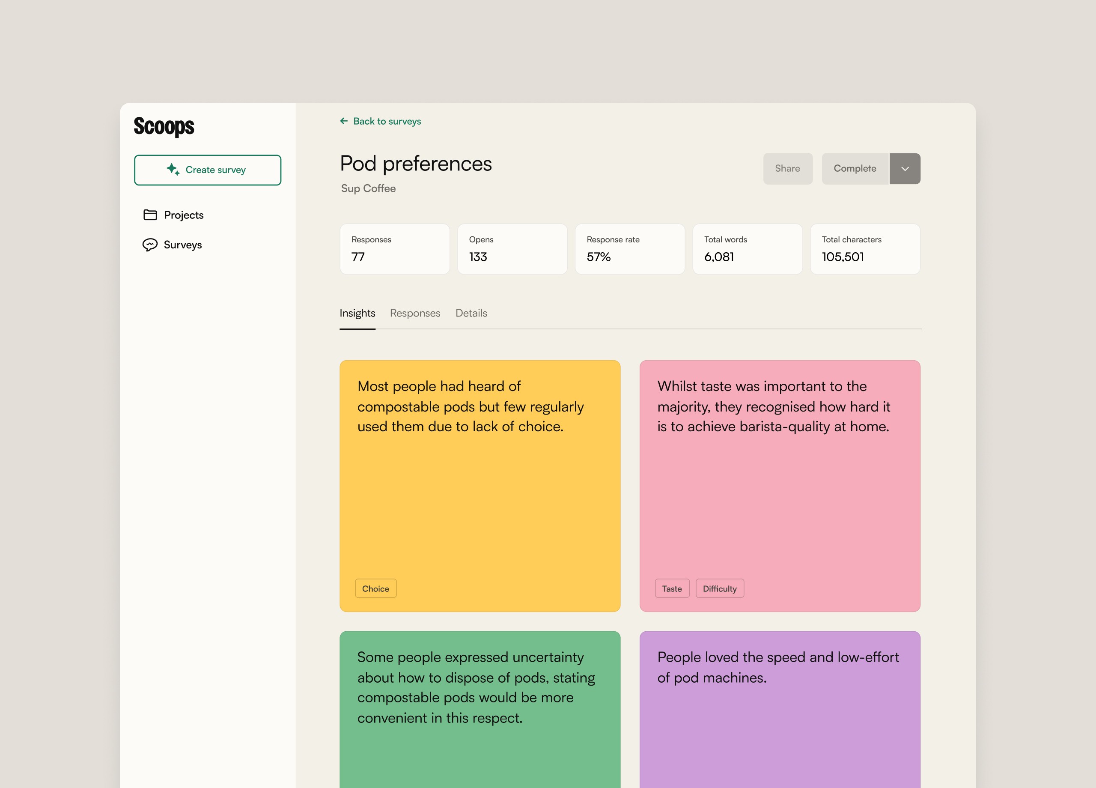Image resolution: width=1096 pixels, height=788 pixels.
Task: Click the Choice tag on yellow card
Action: pyautogui.click(x=375, y=588)
